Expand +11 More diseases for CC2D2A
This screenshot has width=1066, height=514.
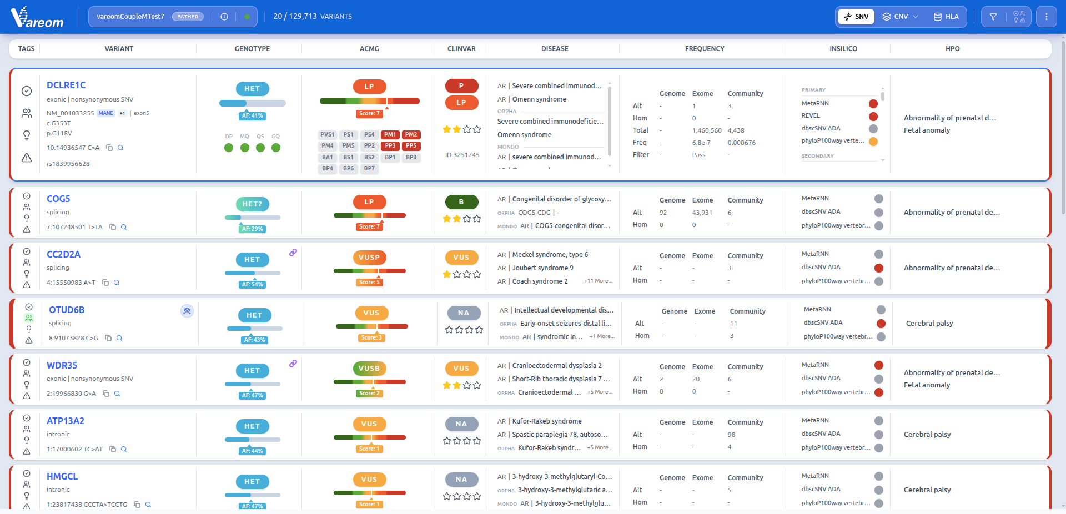coord(598,281)
